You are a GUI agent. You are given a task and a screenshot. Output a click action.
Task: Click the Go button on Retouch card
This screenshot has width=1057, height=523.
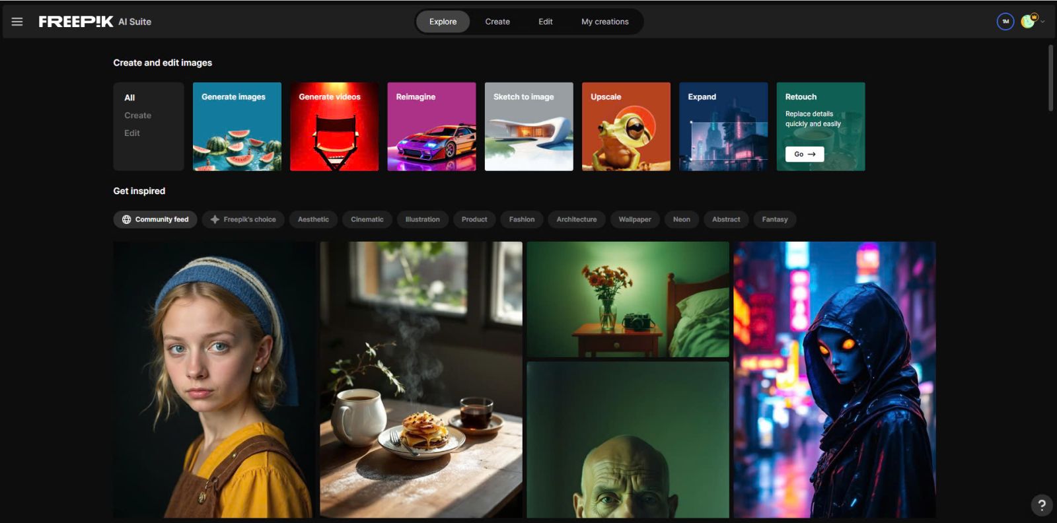[805, 154]
